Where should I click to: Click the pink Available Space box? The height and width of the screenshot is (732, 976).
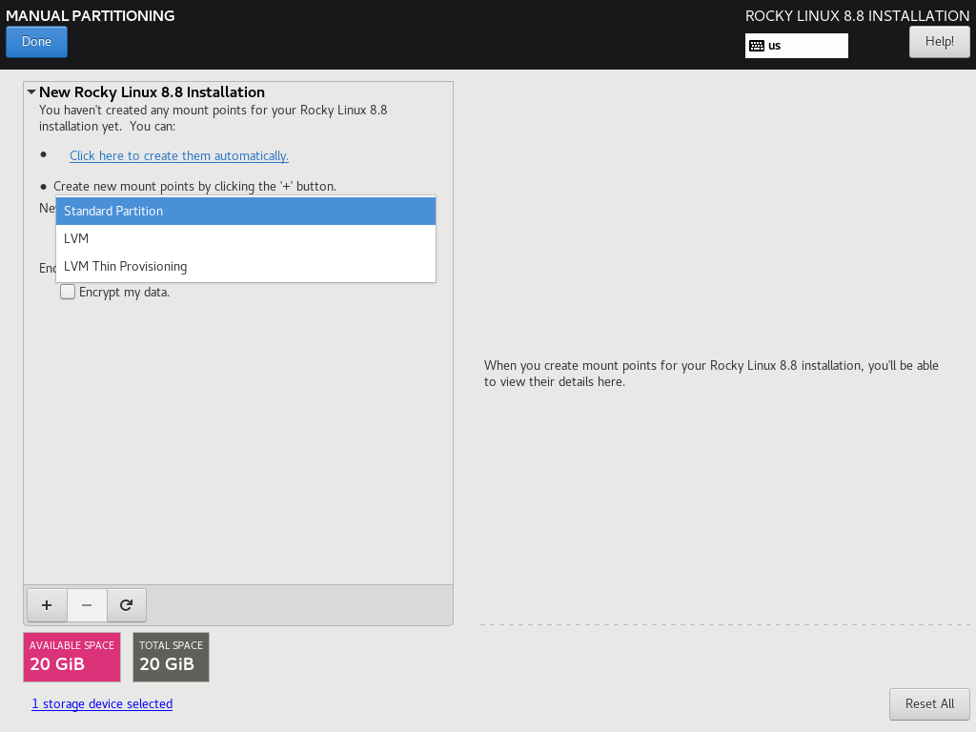[71, 657]
